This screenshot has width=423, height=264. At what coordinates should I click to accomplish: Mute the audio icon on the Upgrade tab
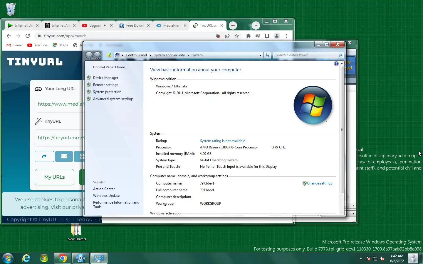[x=105, y=26]
